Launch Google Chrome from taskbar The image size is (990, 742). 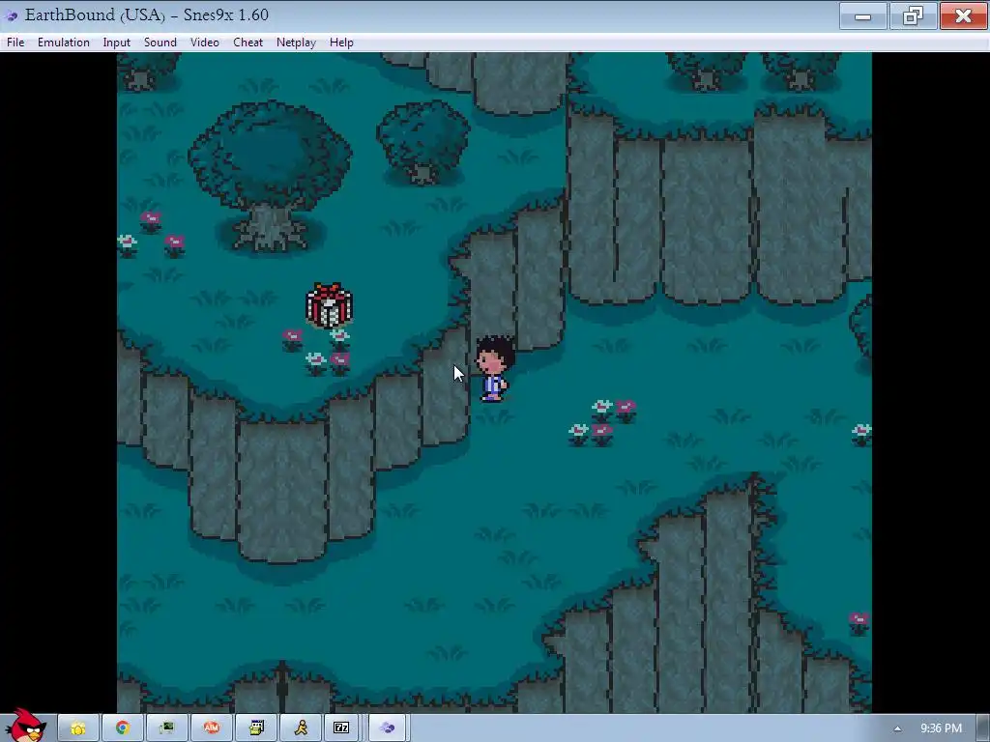pos(123,728)
